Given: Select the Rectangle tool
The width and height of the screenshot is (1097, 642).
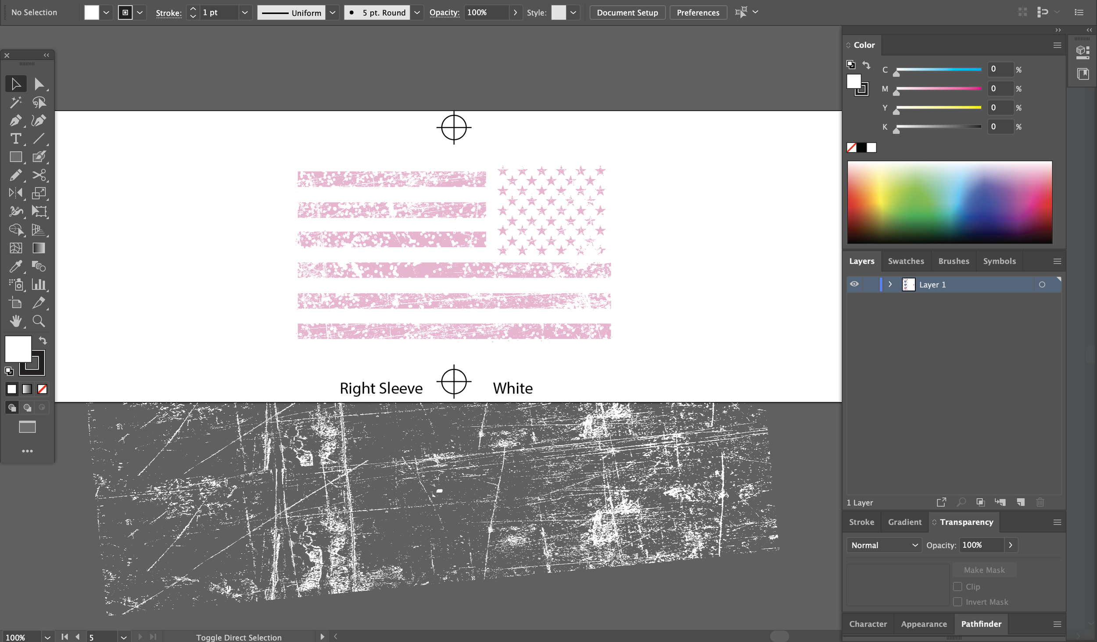Looking at the screenshot, I should pyautogui.click(x=15, y=157).
